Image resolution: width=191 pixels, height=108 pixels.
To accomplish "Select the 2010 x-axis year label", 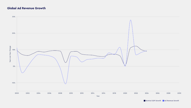I will (x=71, y=93).
